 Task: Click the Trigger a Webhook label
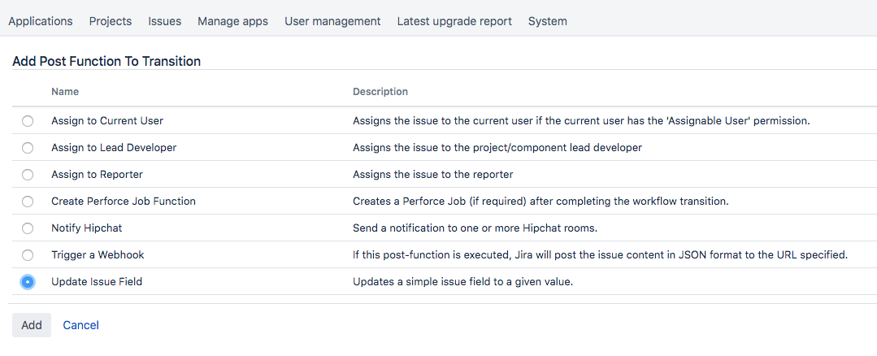pyautogui.click(x=98, y=255)
